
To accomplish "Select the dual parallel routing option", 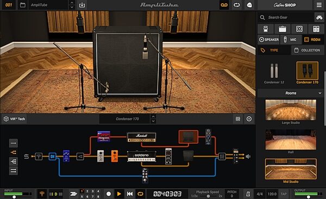I will coord(13,171).
